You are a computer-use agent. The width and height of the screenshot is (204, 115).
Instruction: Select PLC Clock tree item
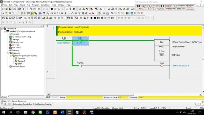click(x=16, y=48)
